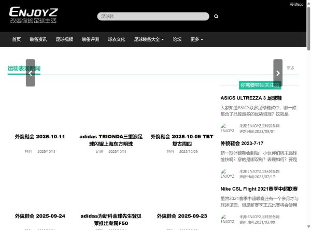Image resolution: width=311 pixels, height=230 pixels.
Task: Go to 球衣文化 section
Action: tap(117, 39)
